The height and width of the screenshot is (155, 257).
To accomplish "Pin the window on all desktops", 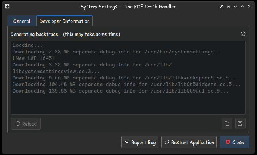I will pyautogui.click(x=222, y=7).
